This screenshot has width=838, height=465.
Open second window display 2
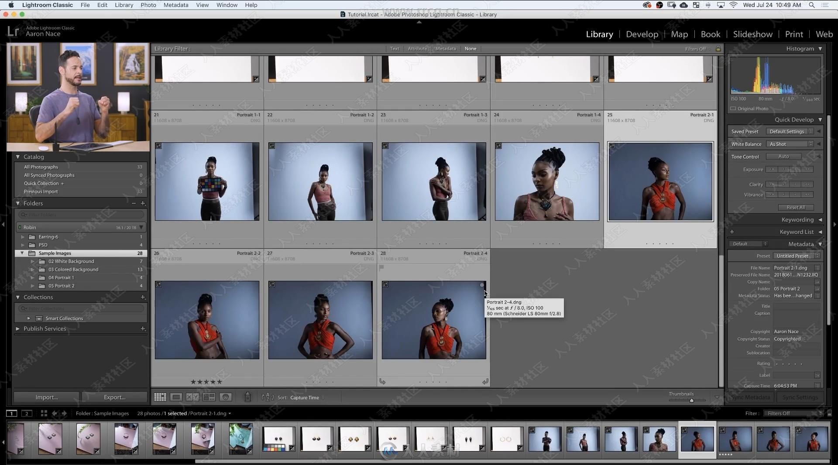tap(27, 413)
